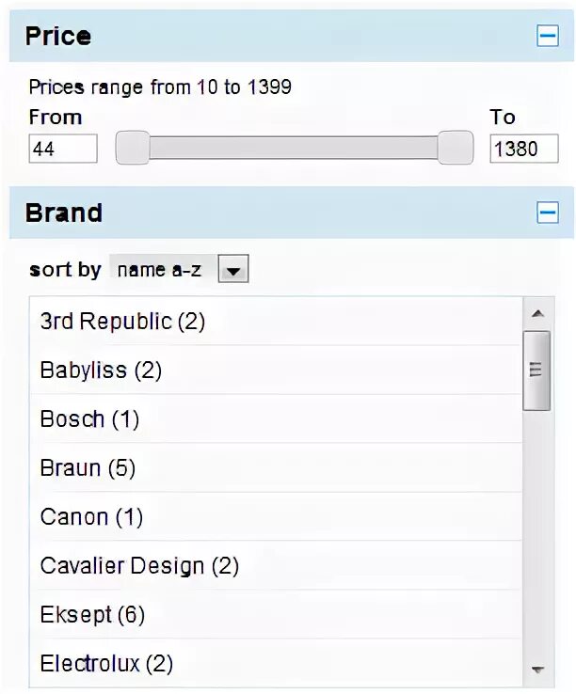Filter by Babyliss brand
Screen dimensions: 576x694
tap(101, 371)
